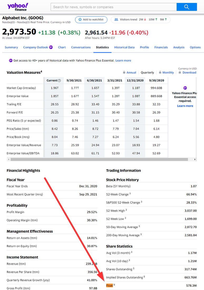
Task: Click the Shares Outstanding value 317.74M
Action: [x=191, y=269]
